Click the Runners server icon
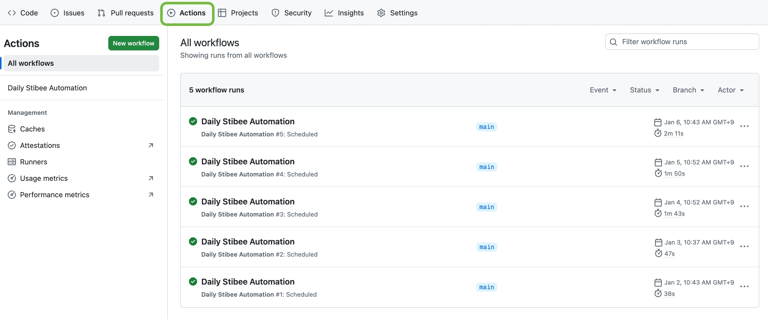Screen dimensions: 768x319 click(x=12, y=162)
